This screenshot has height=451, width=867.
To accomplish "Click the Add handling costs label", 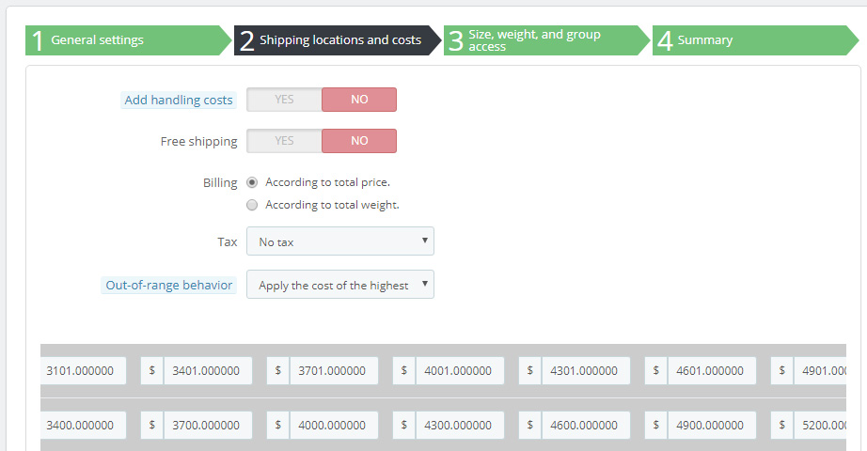I will [x=178, y=101].
